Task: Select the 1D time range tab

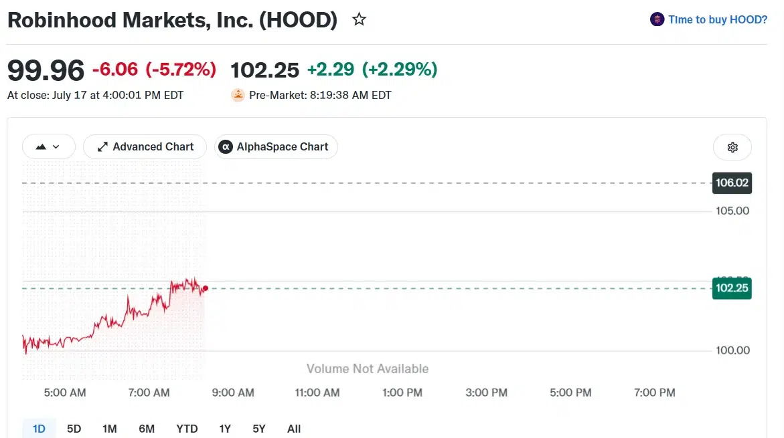Action: point(39,429)
